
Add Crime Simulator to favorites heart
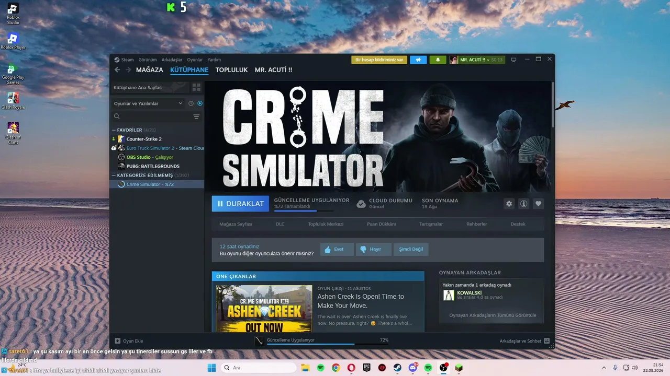pyautogui.click(x=538, y=204)
